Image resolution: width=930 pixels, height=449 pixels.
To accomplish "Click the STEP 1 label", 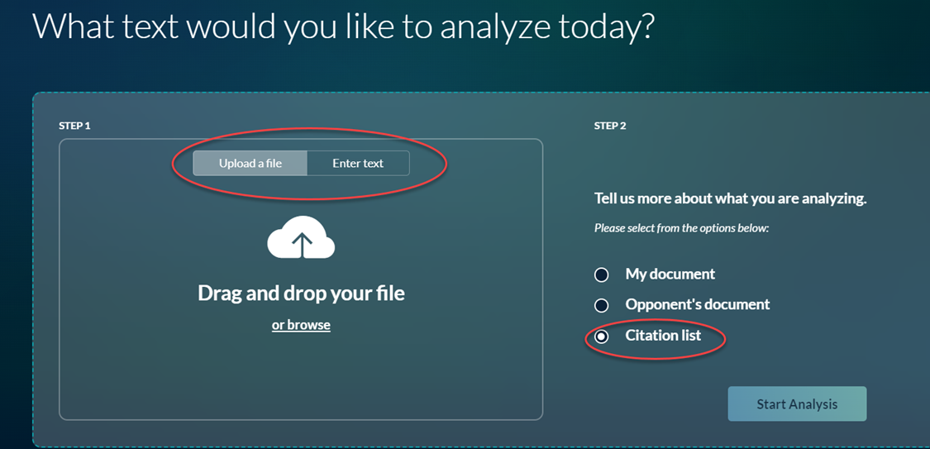I will tap(74, 126).
